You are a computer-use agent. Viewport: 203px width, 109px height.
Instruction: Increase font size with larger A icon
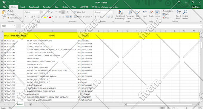click(49, 12)
